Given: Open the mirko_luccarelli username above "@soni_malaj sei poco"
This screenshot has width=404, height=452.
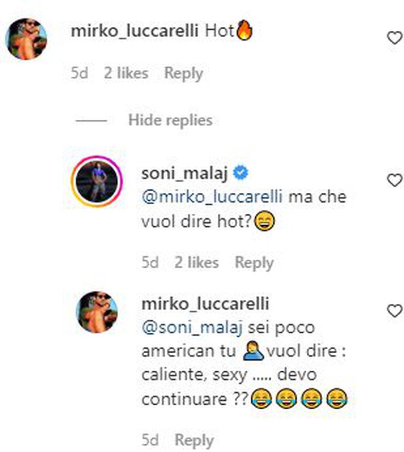Looking at the screenshot, I should point(205,304).
